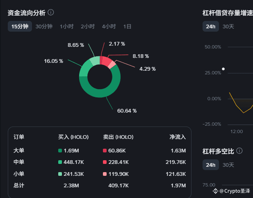Switch 杠杆多空比 chart to 30天
253x198 pixels.
pyautogui.click(x=228, y=165)
